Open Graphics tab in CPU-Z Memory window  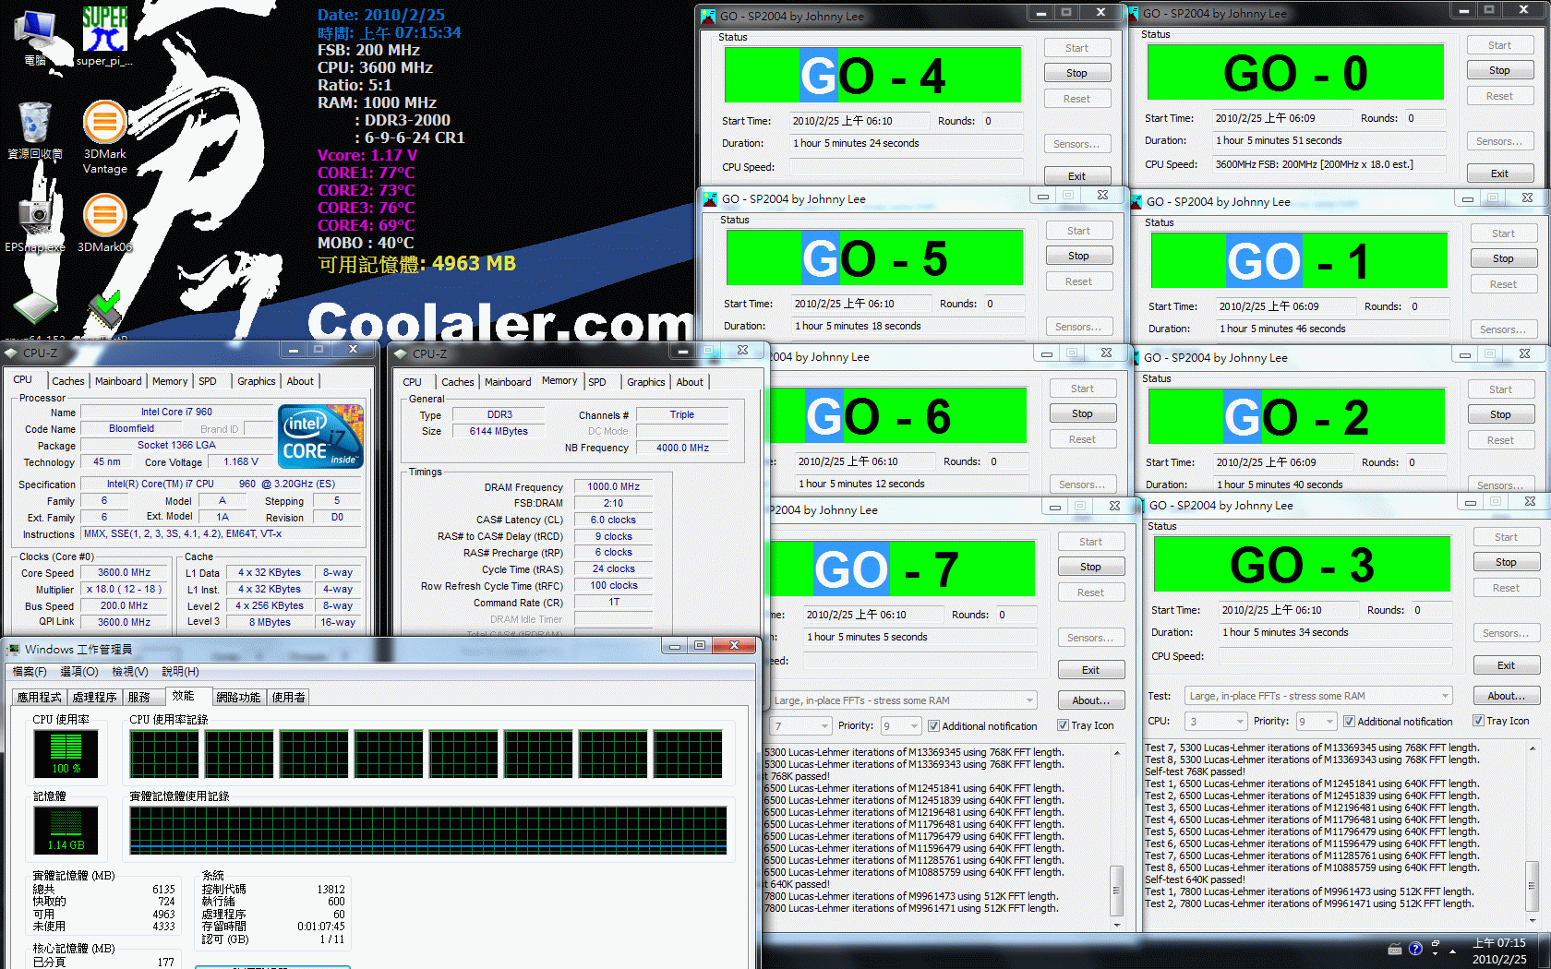pos(645,382)
